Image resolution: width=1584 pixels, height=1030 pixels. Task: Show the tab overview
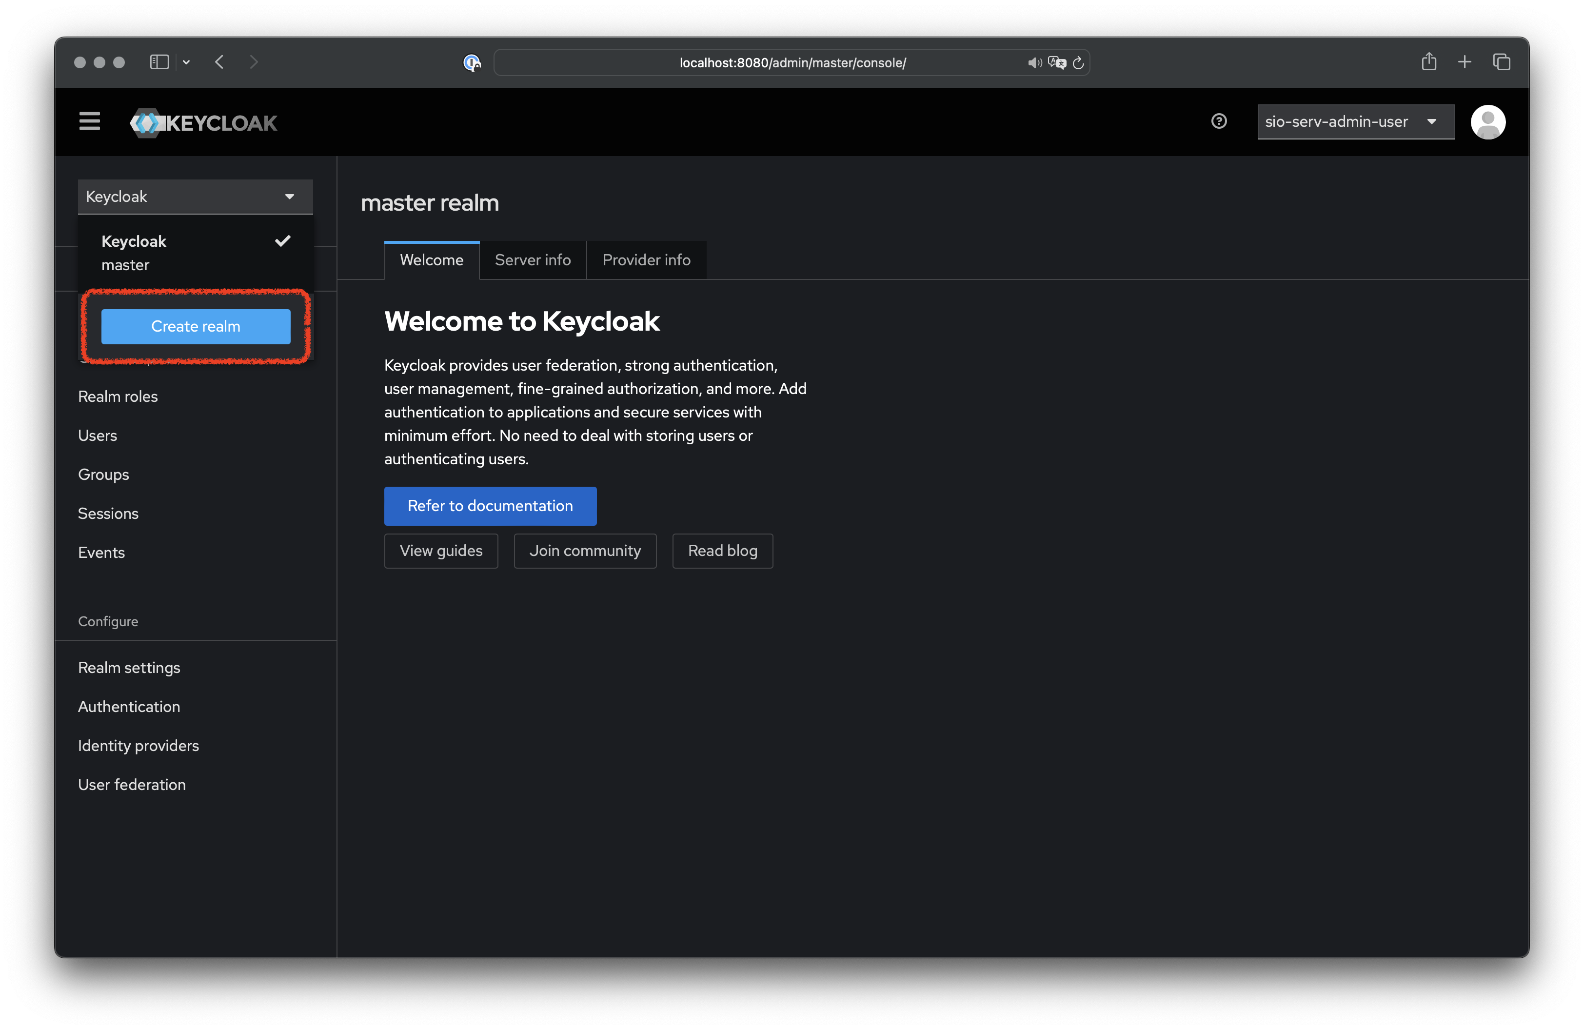pos(1502,62)
